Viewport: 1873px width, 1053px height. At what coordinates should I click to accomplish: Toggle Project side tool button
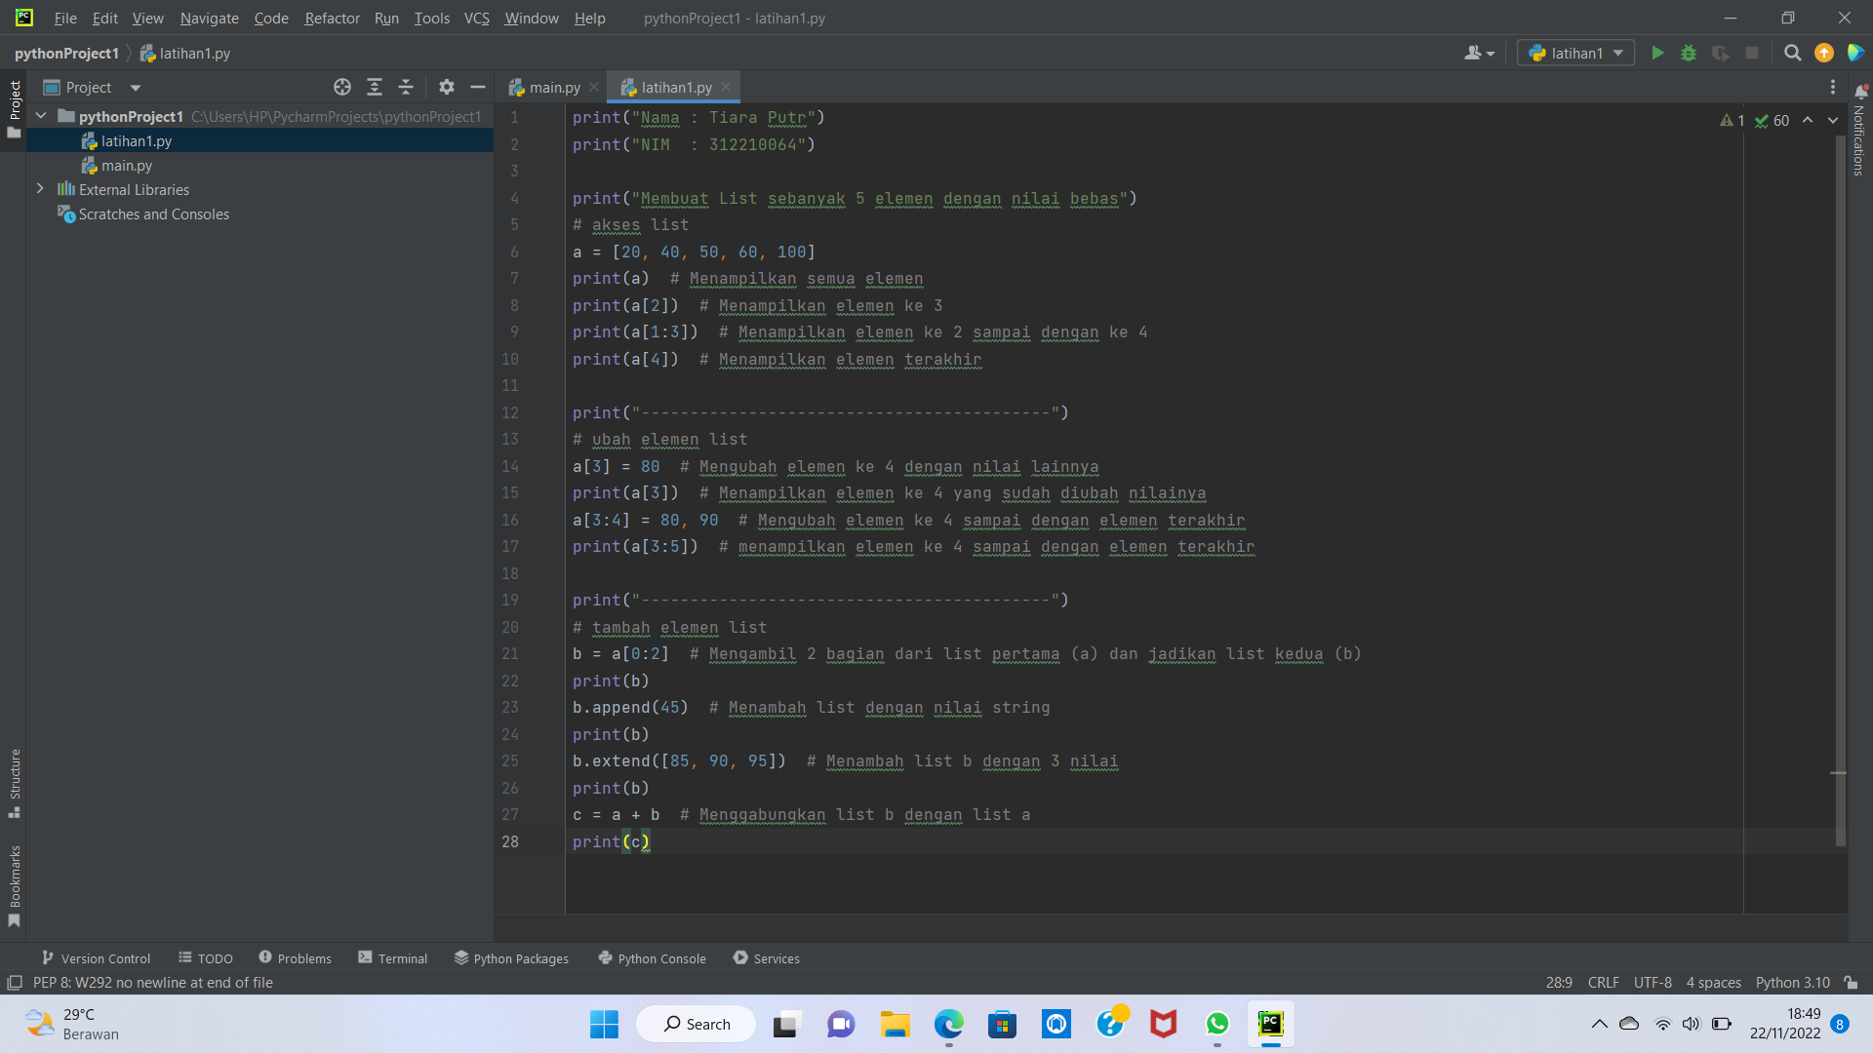coord(14,108)
